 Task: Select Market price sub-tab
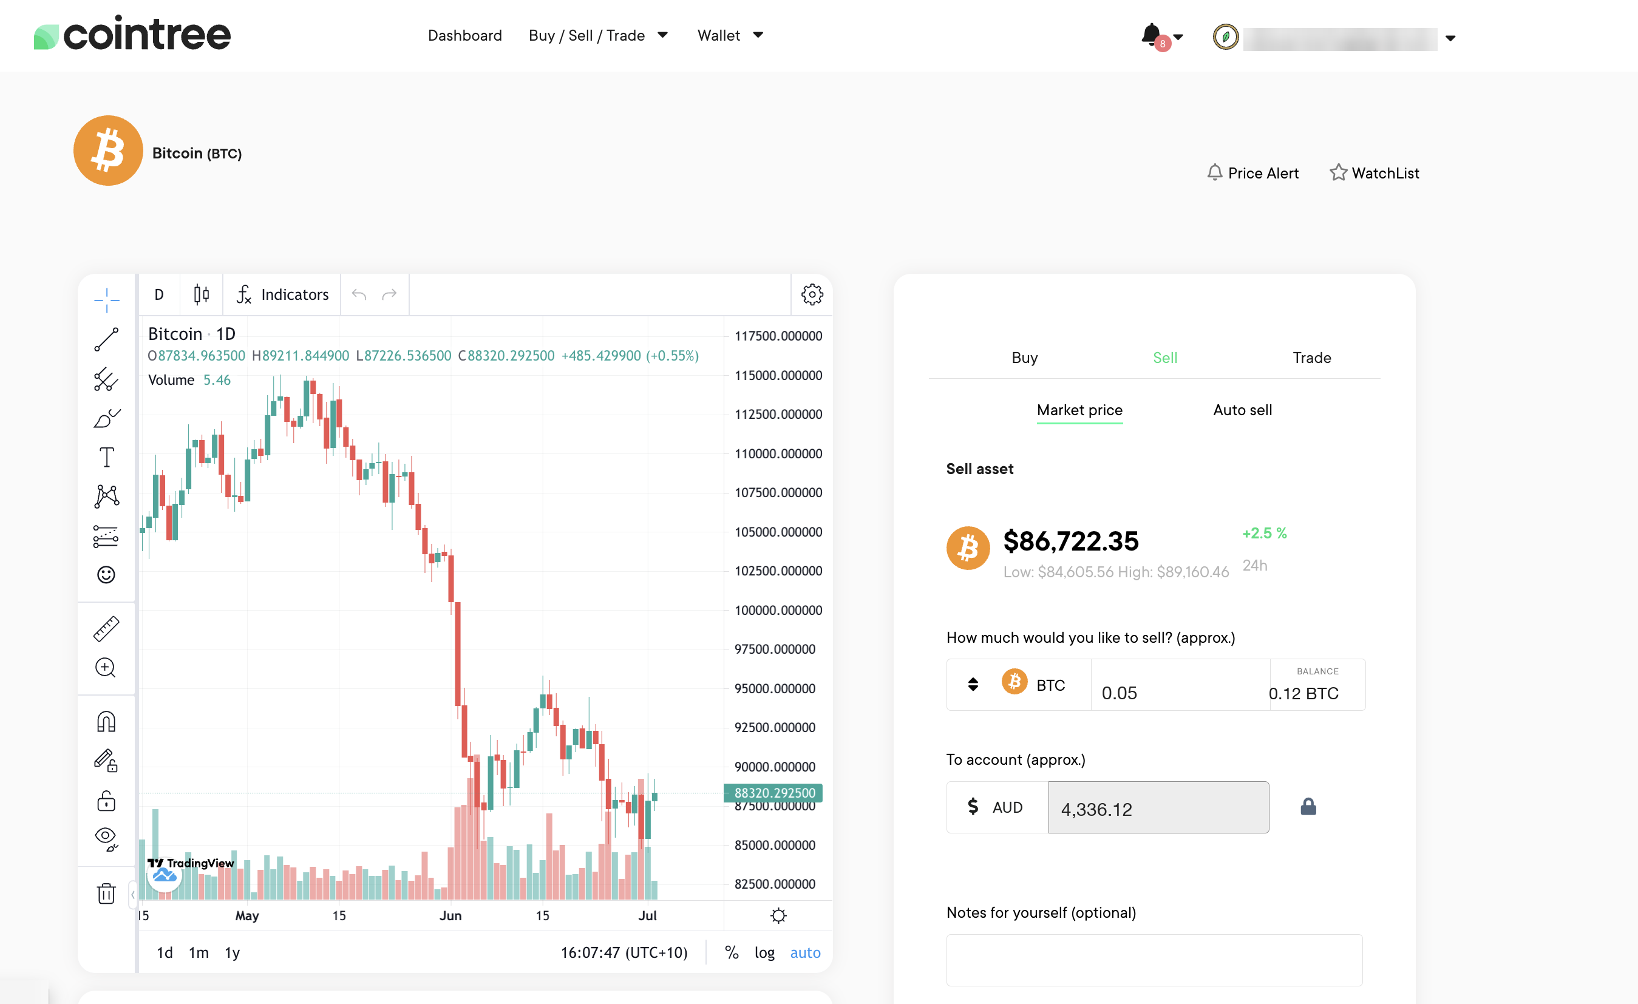(1079, 410)
